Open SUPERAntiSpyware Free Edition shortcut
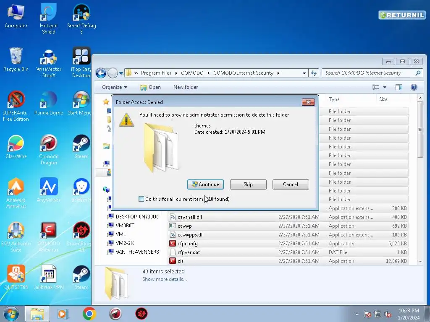The image size is (430, 322). pyautogui.click(x=16, y=106)
